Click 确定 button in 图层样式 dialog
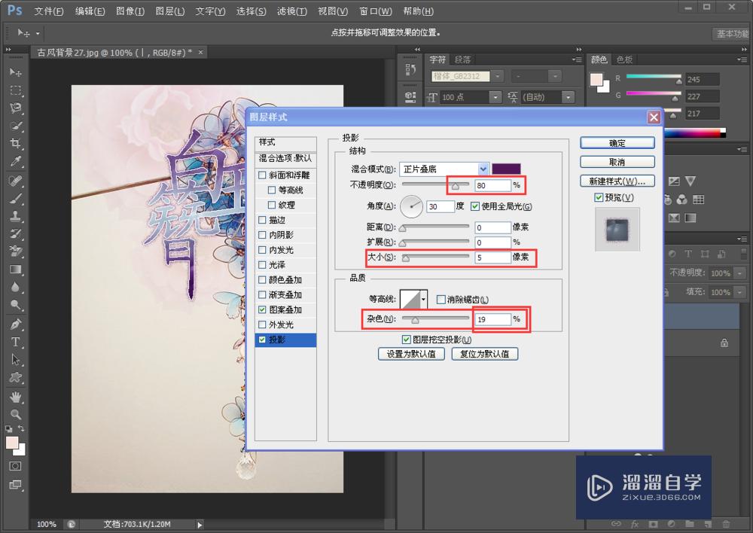 (617, 143)
